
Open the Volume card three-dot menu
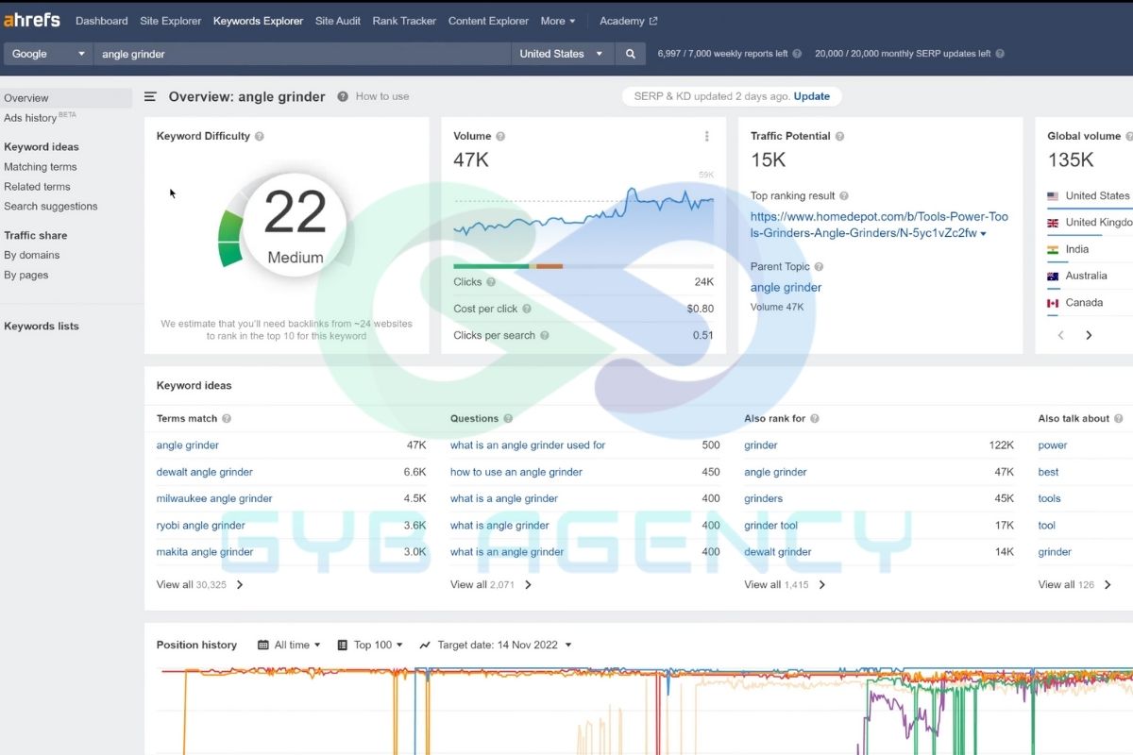click(706, 136)
